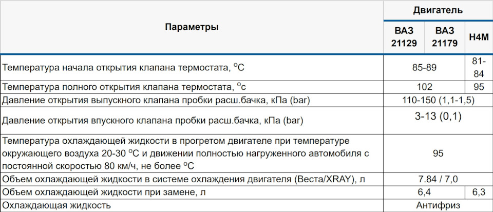493x212 pixels.
Task: Click the 85-89 thermostat value cell
Action: tap(424, 67)
